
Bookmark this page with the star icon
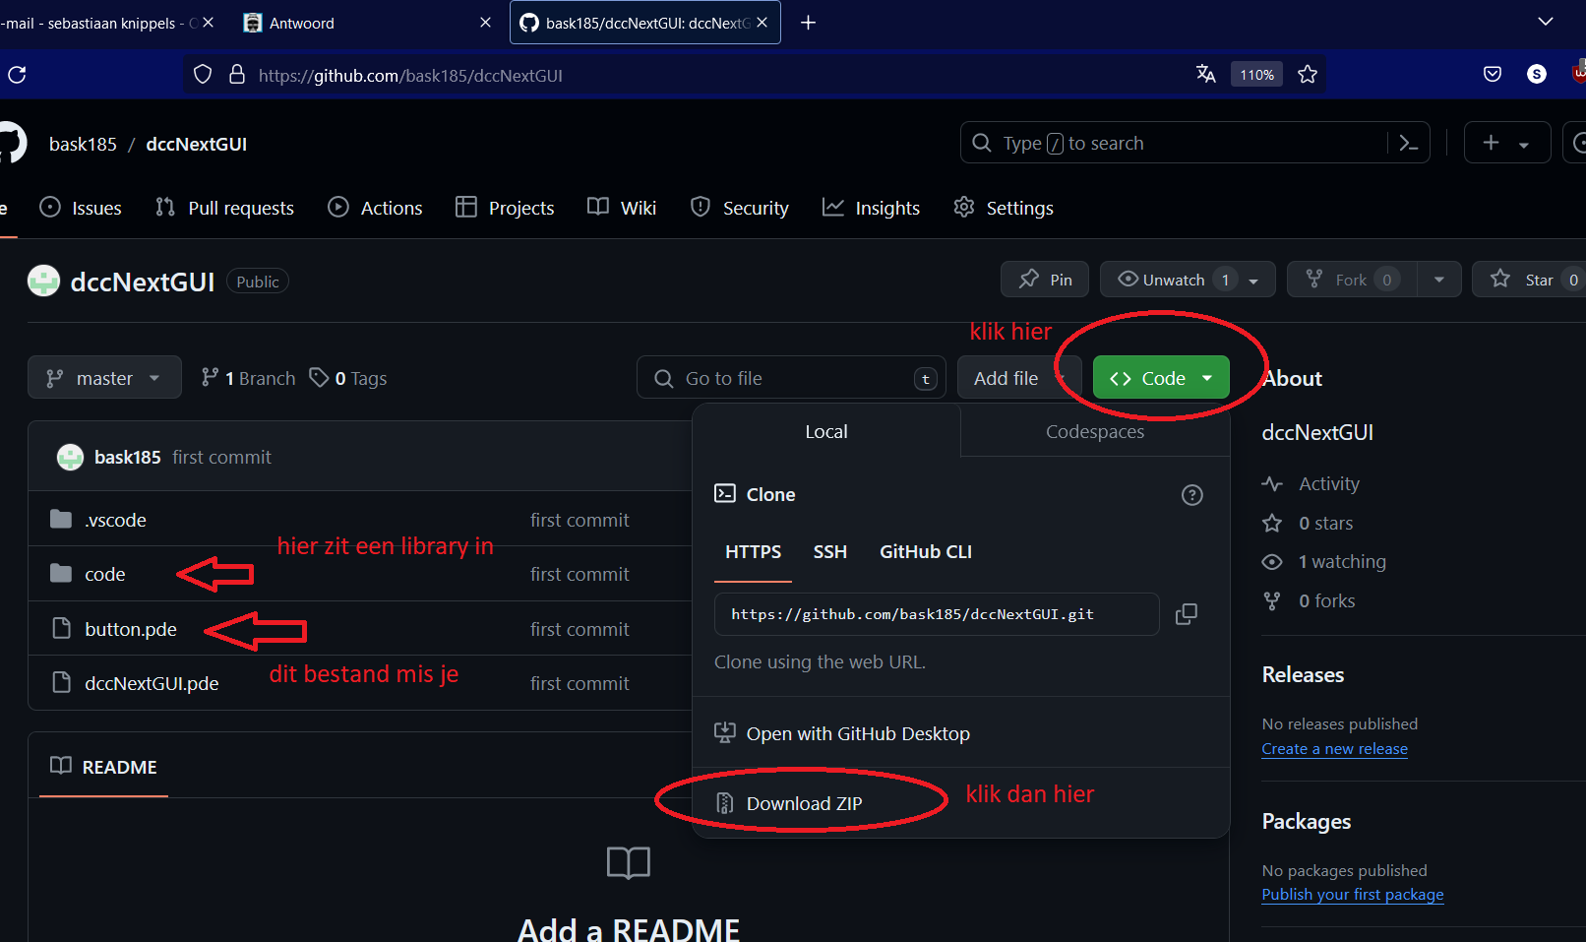coord(1307,74)
